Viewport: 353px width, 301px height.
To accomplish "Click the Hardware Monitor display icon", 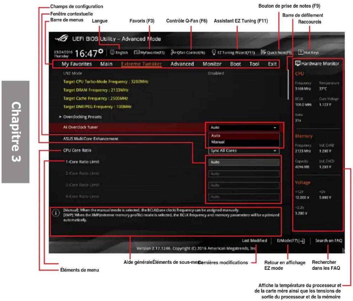I will pos(298,63).
